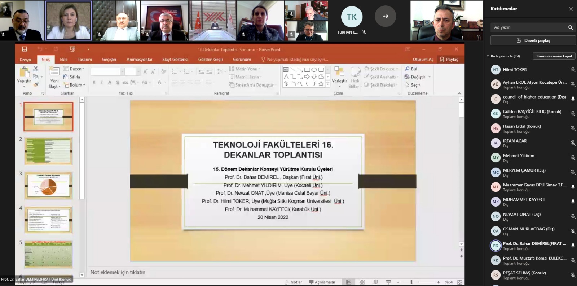Apply italic formatting T button

click(x=102, y=82)
